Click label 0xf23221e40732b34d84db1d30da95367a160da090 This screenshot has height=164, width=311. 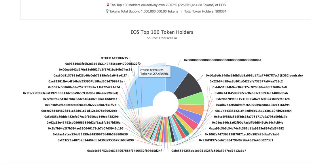(x=96, y=140)
